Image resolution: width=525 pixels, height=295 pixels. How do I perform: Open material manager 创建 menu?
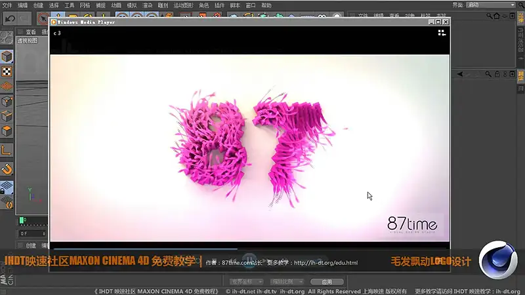coord(31,245)
